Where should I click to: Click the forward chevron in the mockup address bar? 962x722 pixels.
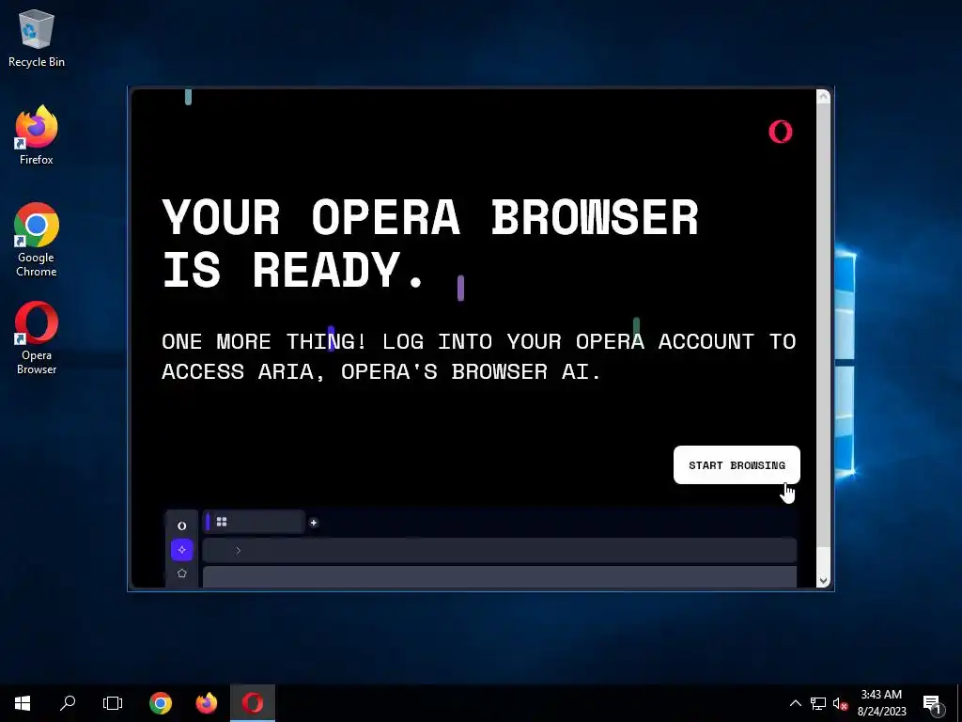pyautogui.click(x=238, y=550)
